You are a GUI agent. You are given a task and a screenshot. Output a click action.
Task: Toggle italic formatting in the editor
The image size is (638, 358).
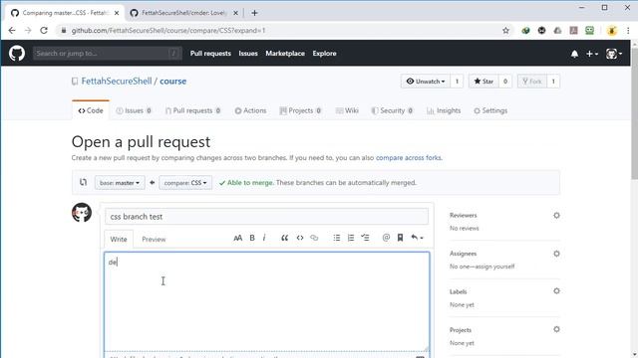[264, 238]
